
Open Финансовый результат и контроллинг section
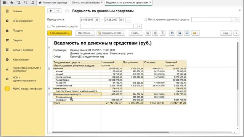(27, 69)
